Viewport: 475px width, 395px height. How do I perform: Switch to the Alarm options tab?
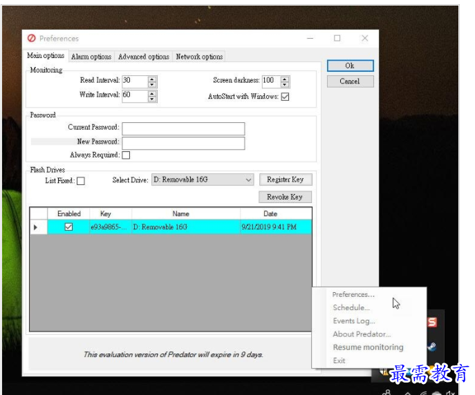click(91, 57)
